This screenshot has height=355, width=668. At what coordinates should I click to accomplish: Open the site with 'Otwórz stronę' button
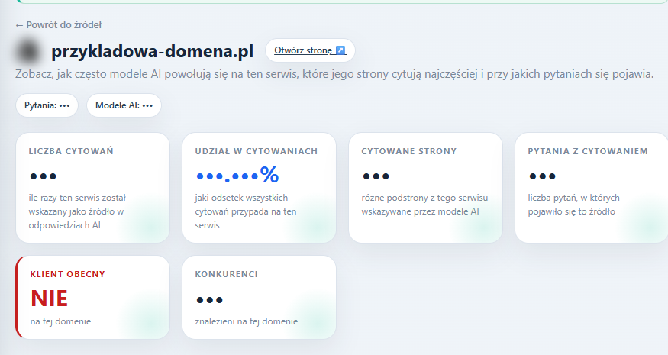coord(310,50)
